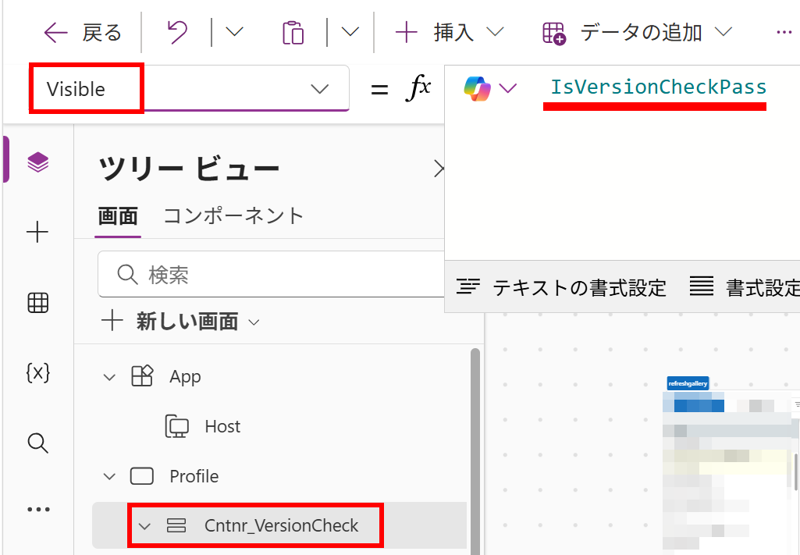Click the sidebar three-dots more icon

pyautogui.click(x=37, y=510)
